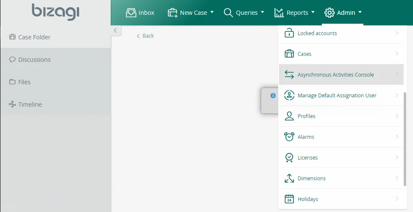Open Licenses menu entry
Viewport: 413px width, 212px height.
coord(341,157)
